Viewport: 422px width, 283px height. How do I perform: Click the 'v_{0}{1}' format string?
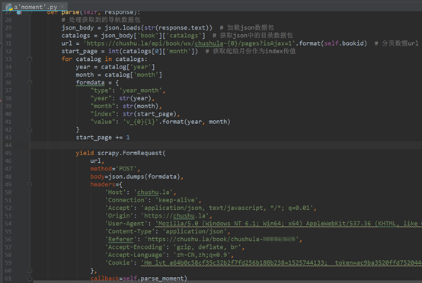pyautogui.click(x=140, y=122)
